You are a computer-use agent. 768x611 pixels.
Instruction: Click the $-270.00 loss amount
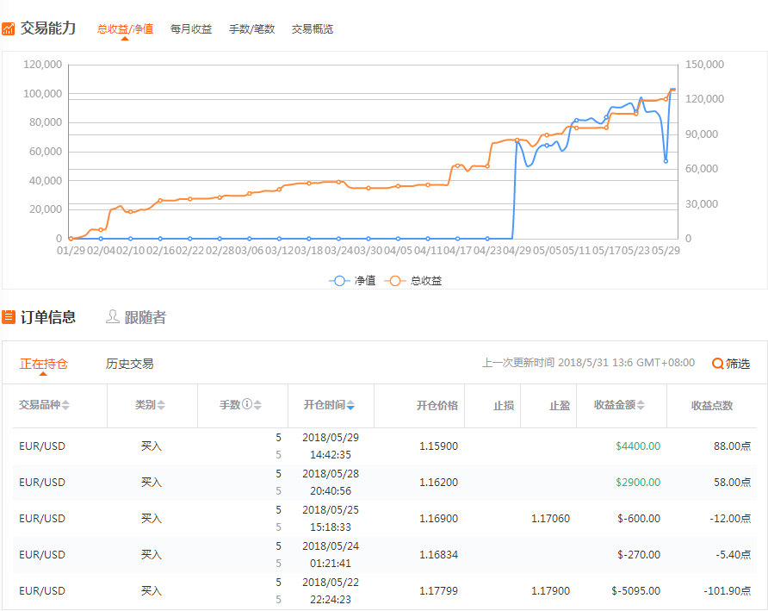click(639, 555)
